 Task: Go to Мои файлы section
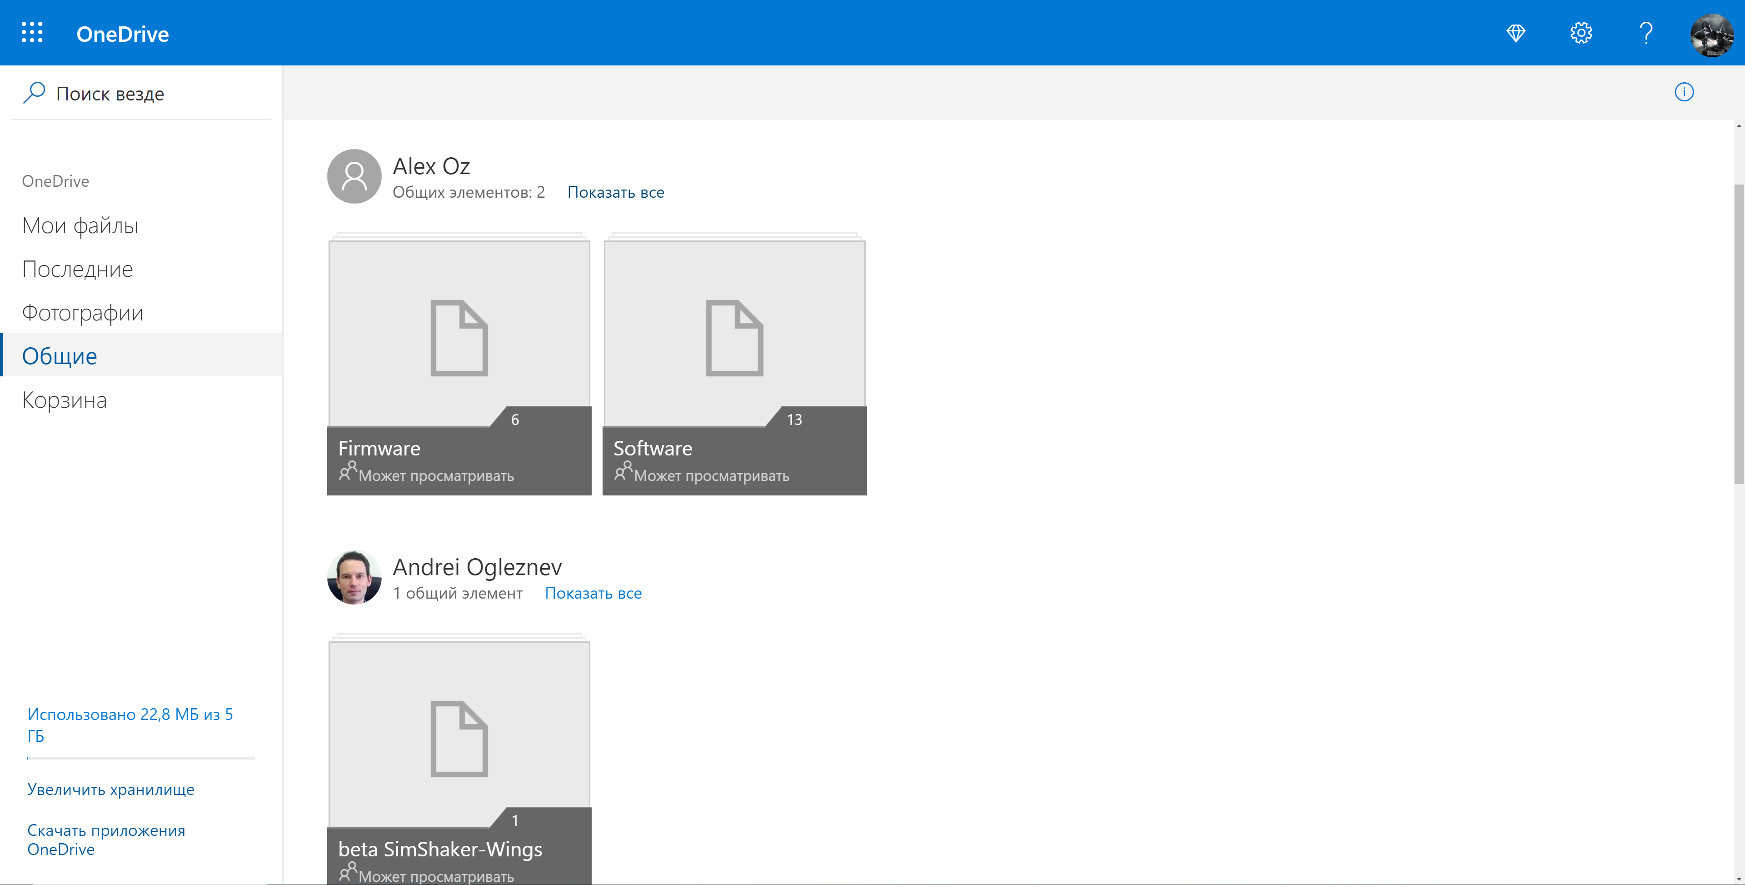[x=80, y=225]
